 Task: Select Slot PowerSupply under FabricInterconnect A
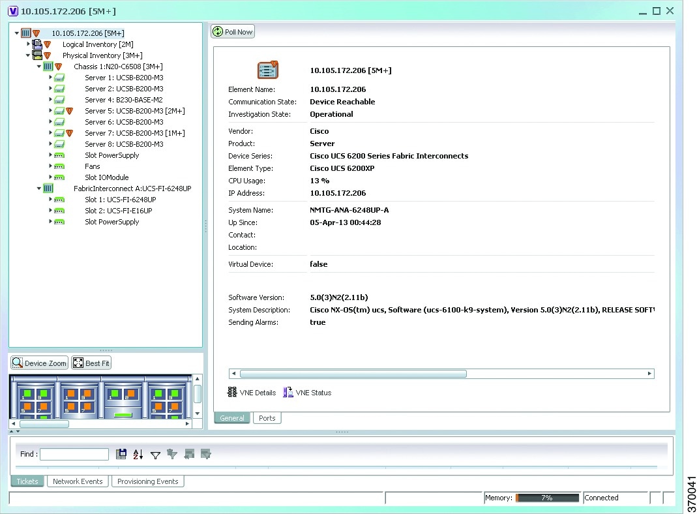[111, 222]
